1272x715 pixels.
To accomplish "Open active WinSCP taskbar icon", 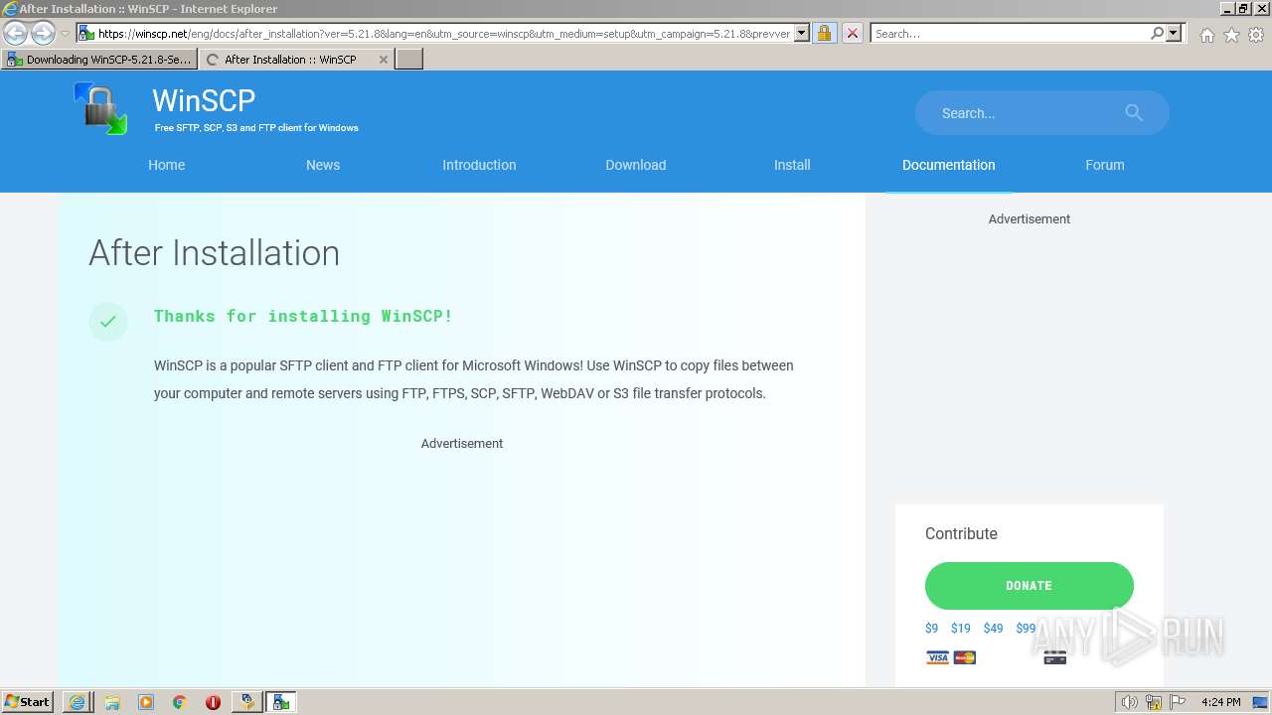I will click(281, 702).
